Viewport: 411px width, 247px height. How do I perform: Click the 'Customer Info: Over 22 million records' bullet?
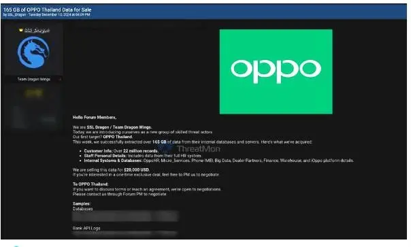click(121, 151)
